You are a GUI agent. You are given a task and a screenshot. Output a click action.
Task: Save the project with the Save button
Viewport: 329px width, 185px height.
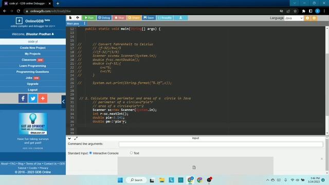pyautogui.click(x=149, y=18)
